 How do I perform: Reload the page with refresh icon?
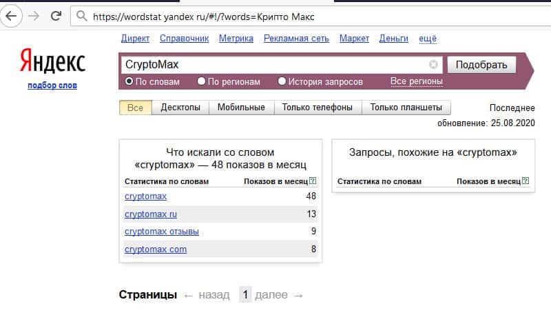[x=56, y=15]
